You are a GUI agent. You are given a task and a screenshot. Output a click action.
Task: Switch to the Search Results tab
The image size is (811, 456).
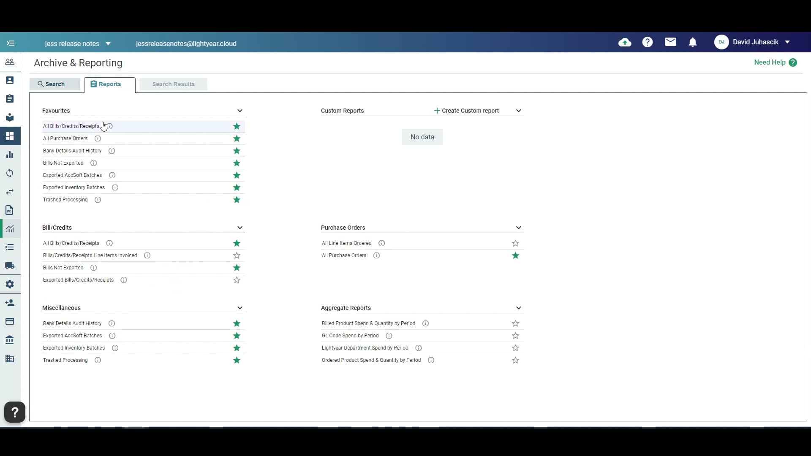point(173,84)
